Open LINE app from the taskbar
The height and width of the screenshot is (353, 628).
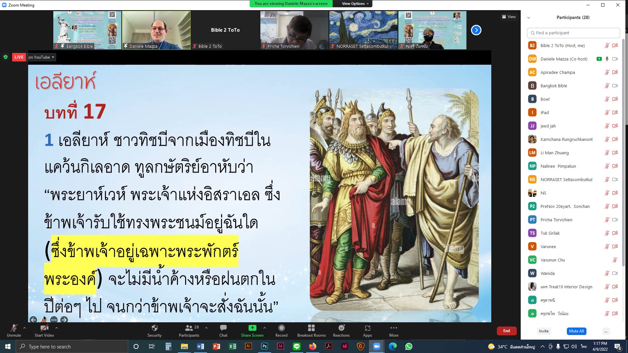tap(296, 346)
